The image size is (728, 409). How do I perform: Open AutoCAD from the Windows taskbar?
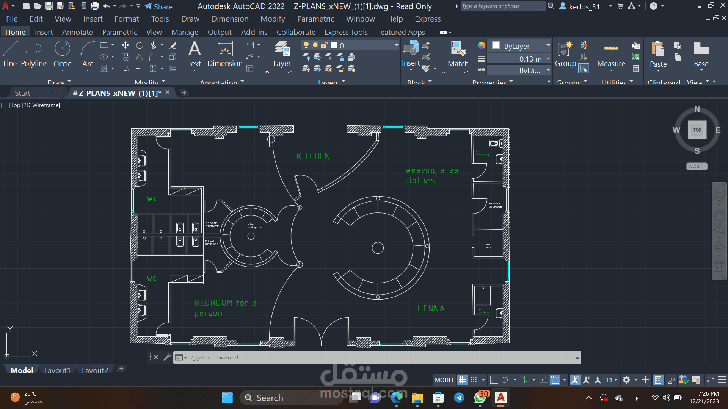500,398
